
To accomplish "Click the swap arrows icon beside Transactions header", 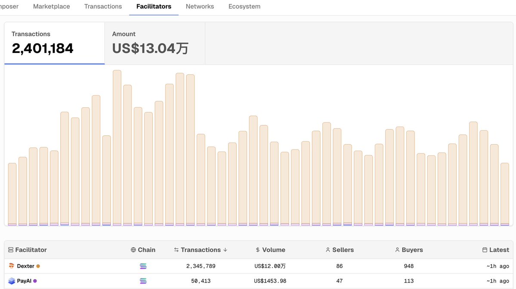I will pyautogui.click(x=176, y=250).
